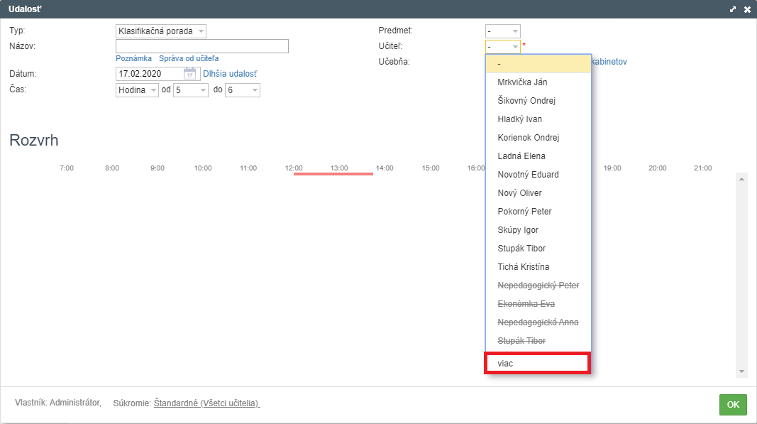
Task: Choose Nový Oliver from the list
Action: [538, 193]
